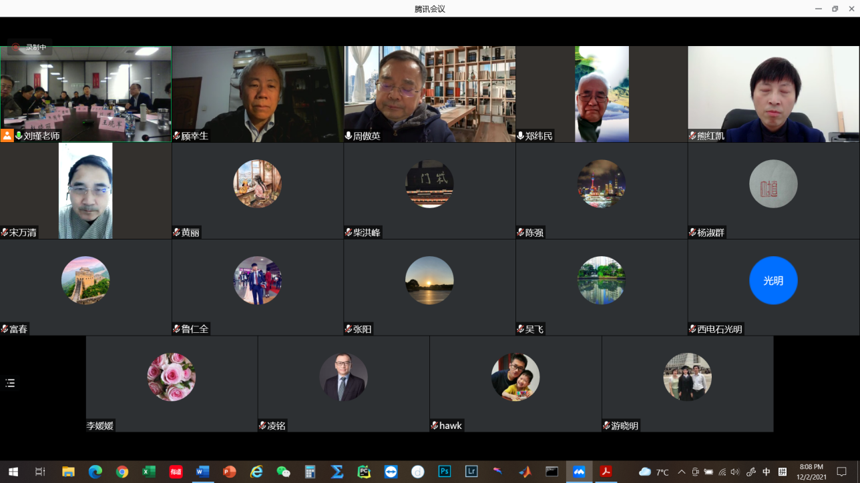
Task: Click the green microphone icon beside 刘瑾老师
Action: pos(19,135)
